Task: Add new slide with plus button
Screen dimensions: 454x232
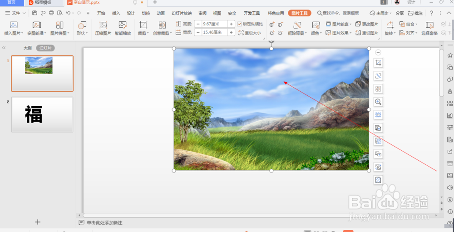Action: pyautogui.click(x=38, y=222)
